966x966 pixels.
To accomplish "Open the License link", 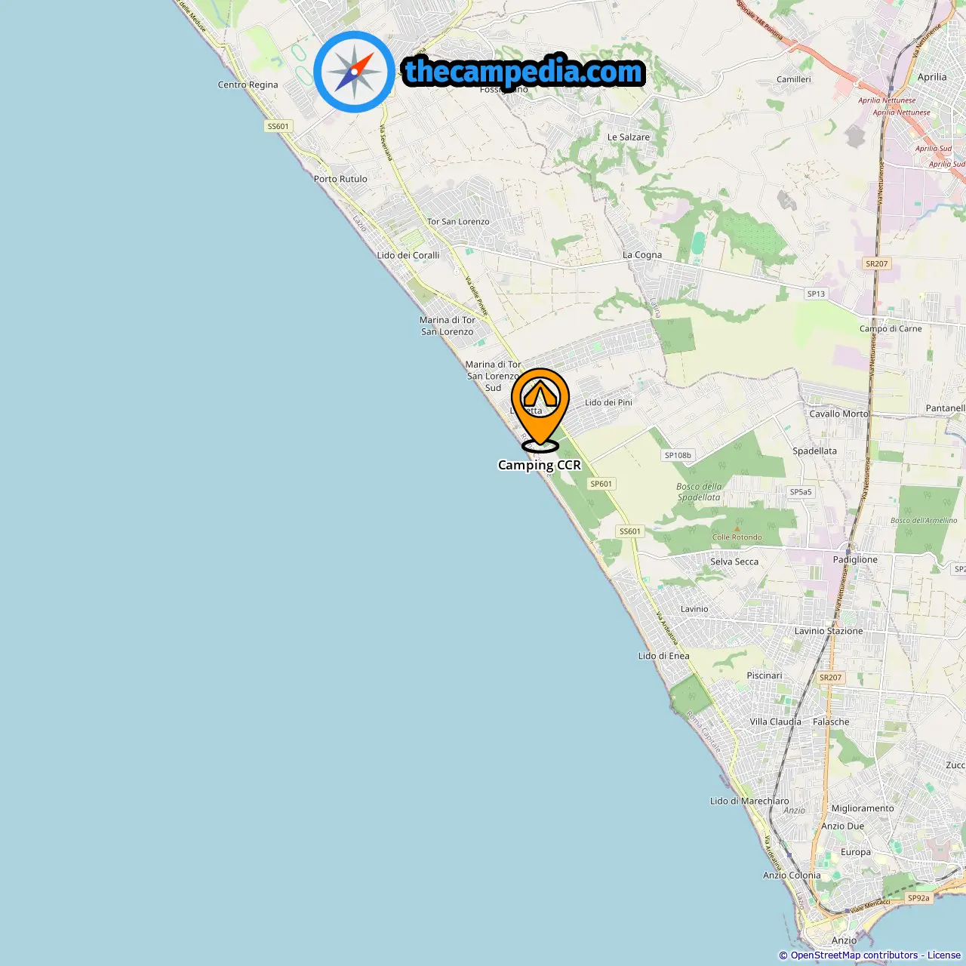I will (944, 955).
